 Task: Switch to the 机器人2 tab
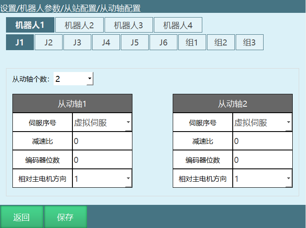point(79,25)
